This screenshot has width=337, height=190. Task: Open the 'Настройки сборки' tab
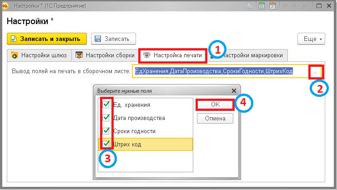tap(105, 55)
